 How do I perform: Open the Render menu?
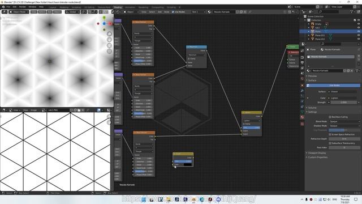pyautogui.click(x=23, y=7)
